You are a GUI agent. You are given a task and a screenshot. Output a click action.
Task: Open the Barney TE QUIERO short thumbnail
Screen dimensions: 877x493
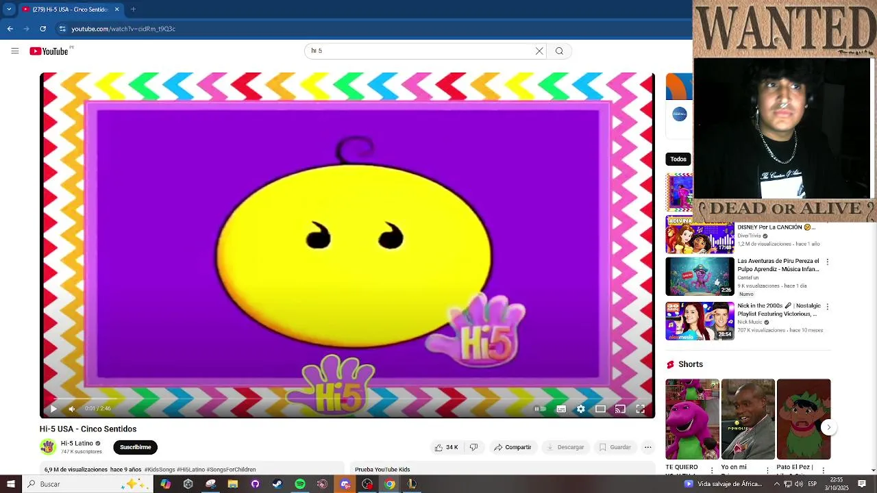point(692,419)
